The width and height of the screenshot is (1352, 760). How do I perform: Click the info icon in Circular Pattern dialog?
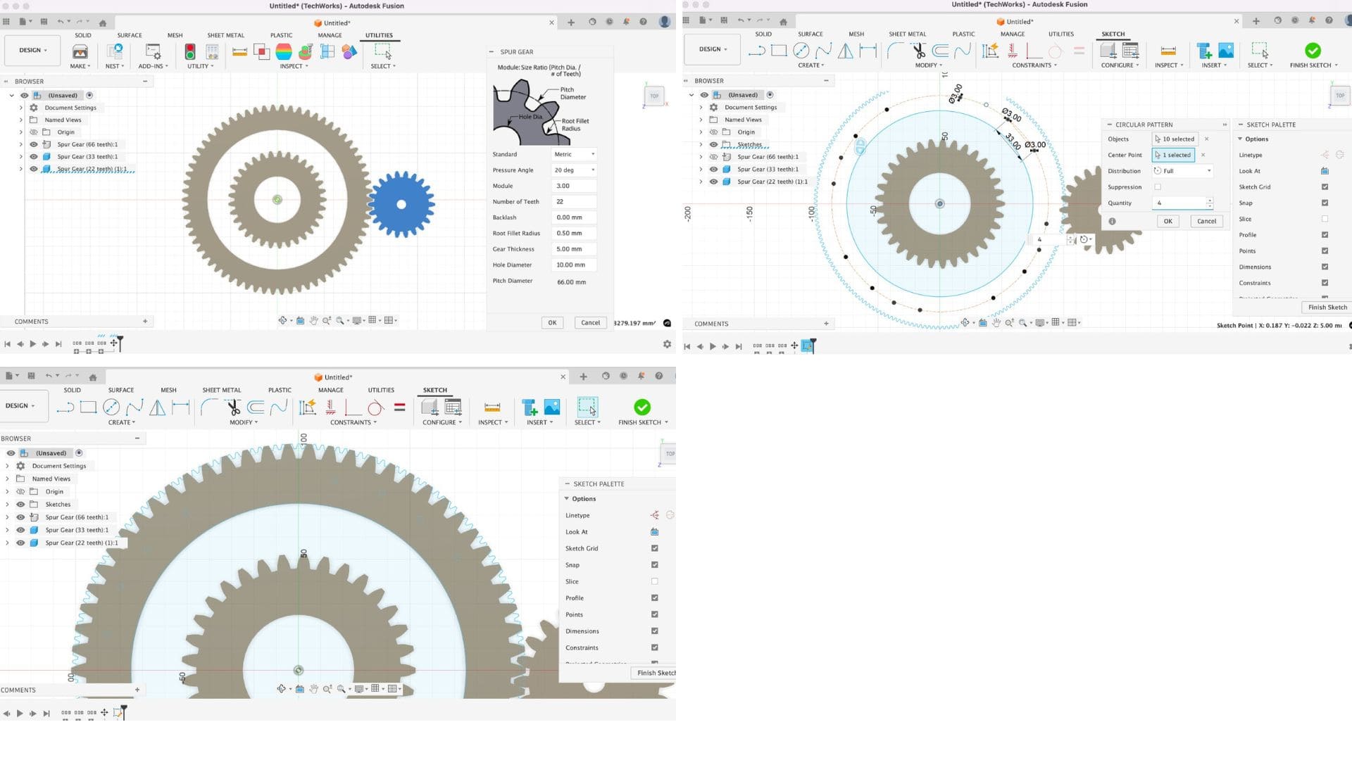1112,221
